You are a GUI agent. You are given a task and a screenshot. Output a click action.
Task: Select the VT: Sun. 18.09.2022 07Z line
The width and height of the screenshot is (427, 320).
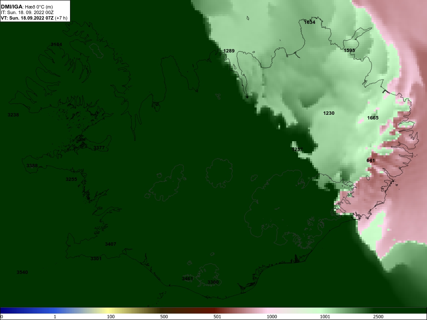34,18
